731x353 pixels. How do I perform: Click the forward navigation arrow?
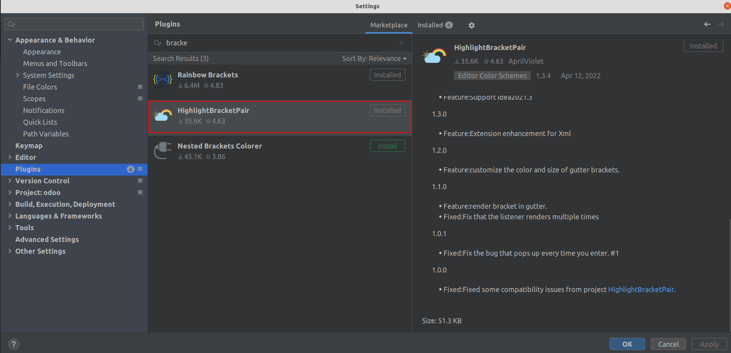(721, 24)
